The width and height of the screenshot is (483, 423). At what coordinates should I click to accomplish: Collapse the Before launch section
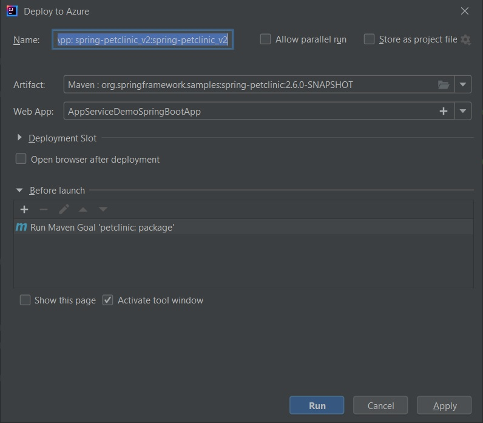tap(19, 191)
